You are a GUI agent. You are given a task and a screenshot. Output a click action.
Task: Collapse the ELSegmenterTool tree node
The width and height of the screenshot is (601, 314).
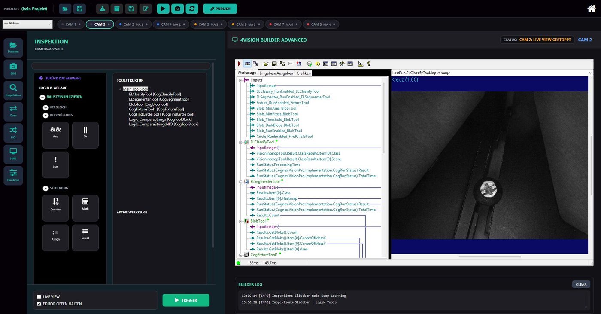(241, 182)
